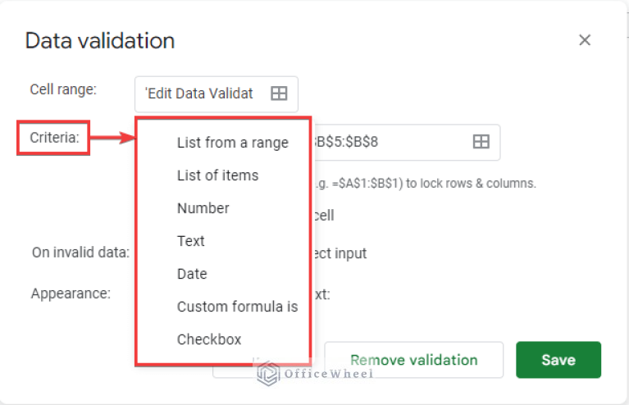Viewport: 629px width, 405px height.
Task: Click the OfficeWheel logo watermark
Action: [x=315, y=373]
